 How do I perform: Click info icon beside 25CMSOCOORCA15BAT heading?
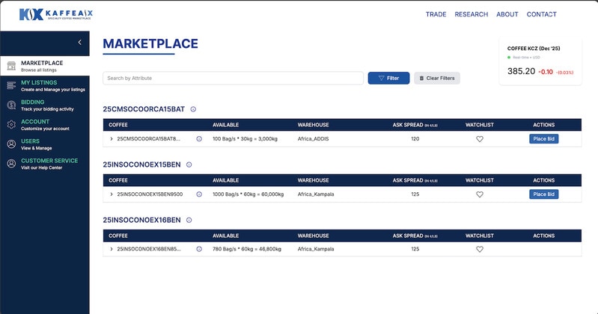193,109
